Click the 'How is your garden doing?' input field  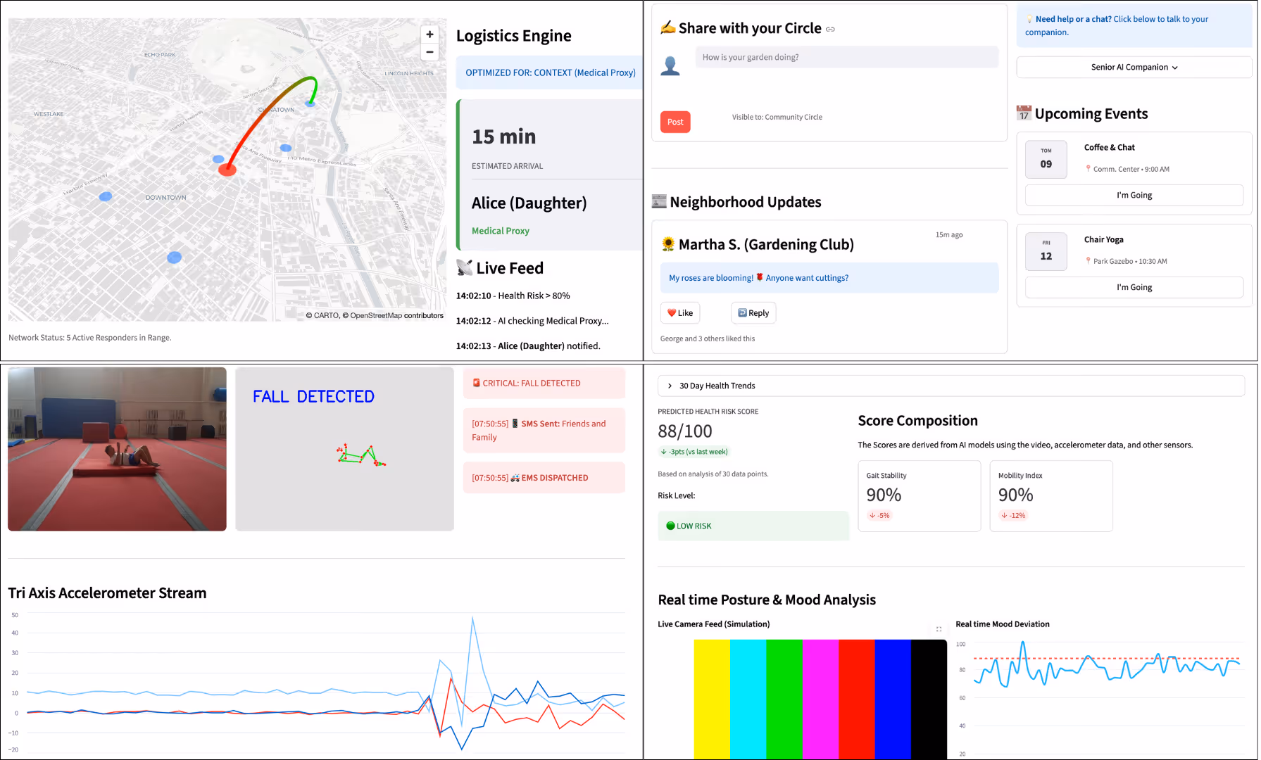[x=846, y=57]
